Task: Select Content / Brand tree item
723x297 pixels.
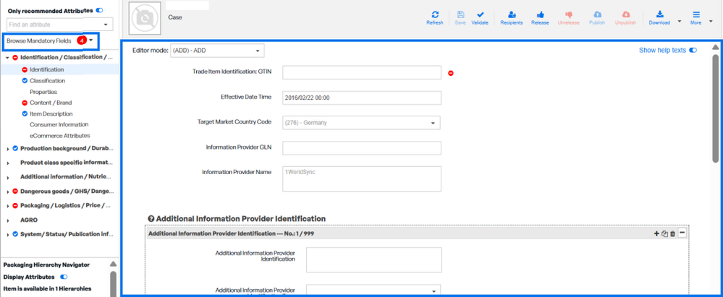Action: pos(51,103)
